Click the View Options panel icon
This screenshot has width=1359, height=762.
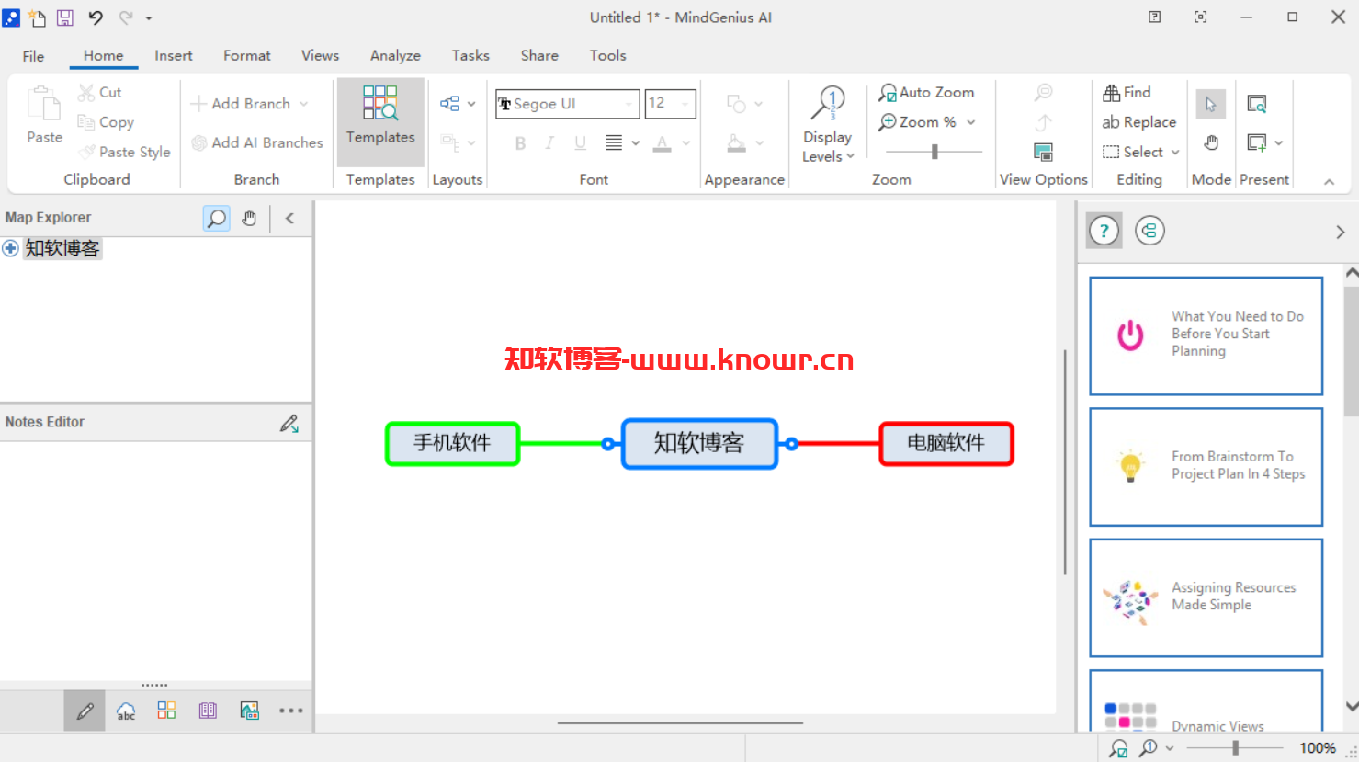pyautogui.click(x=1043, y=152)
